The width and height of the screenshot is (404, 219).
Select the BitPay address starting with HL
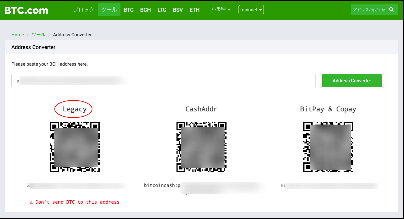coord(329,185)
